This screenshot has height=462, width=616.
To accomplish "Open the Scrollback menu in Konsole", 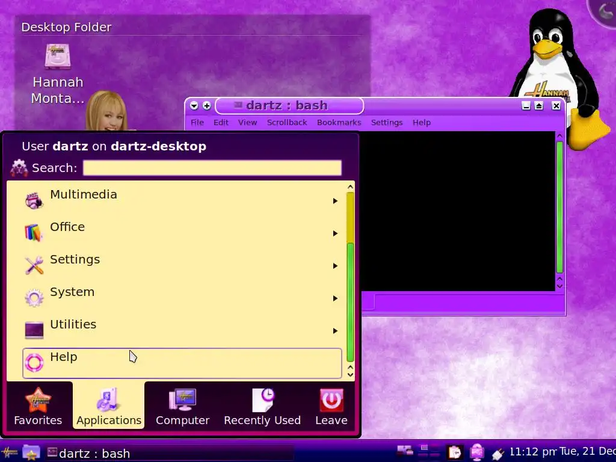I will (287, 123).
